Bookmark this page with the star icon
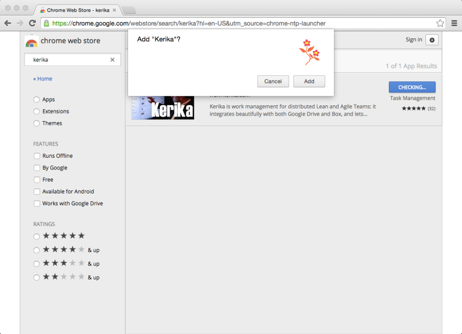 (x=440, y=23)
